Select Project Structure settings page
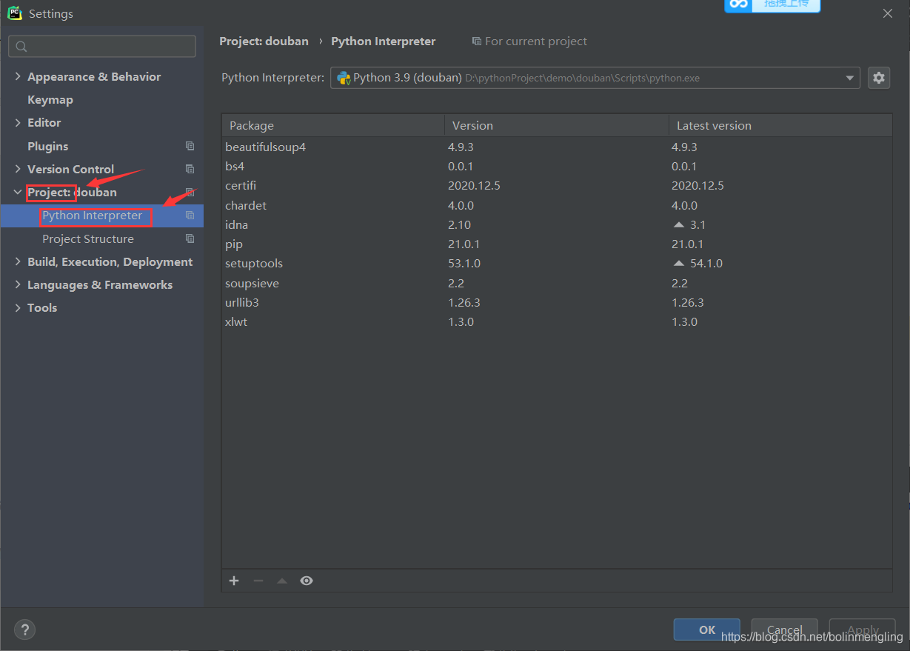Image resolution: width=910 pixels, height=651 pixels. point(88,238)
